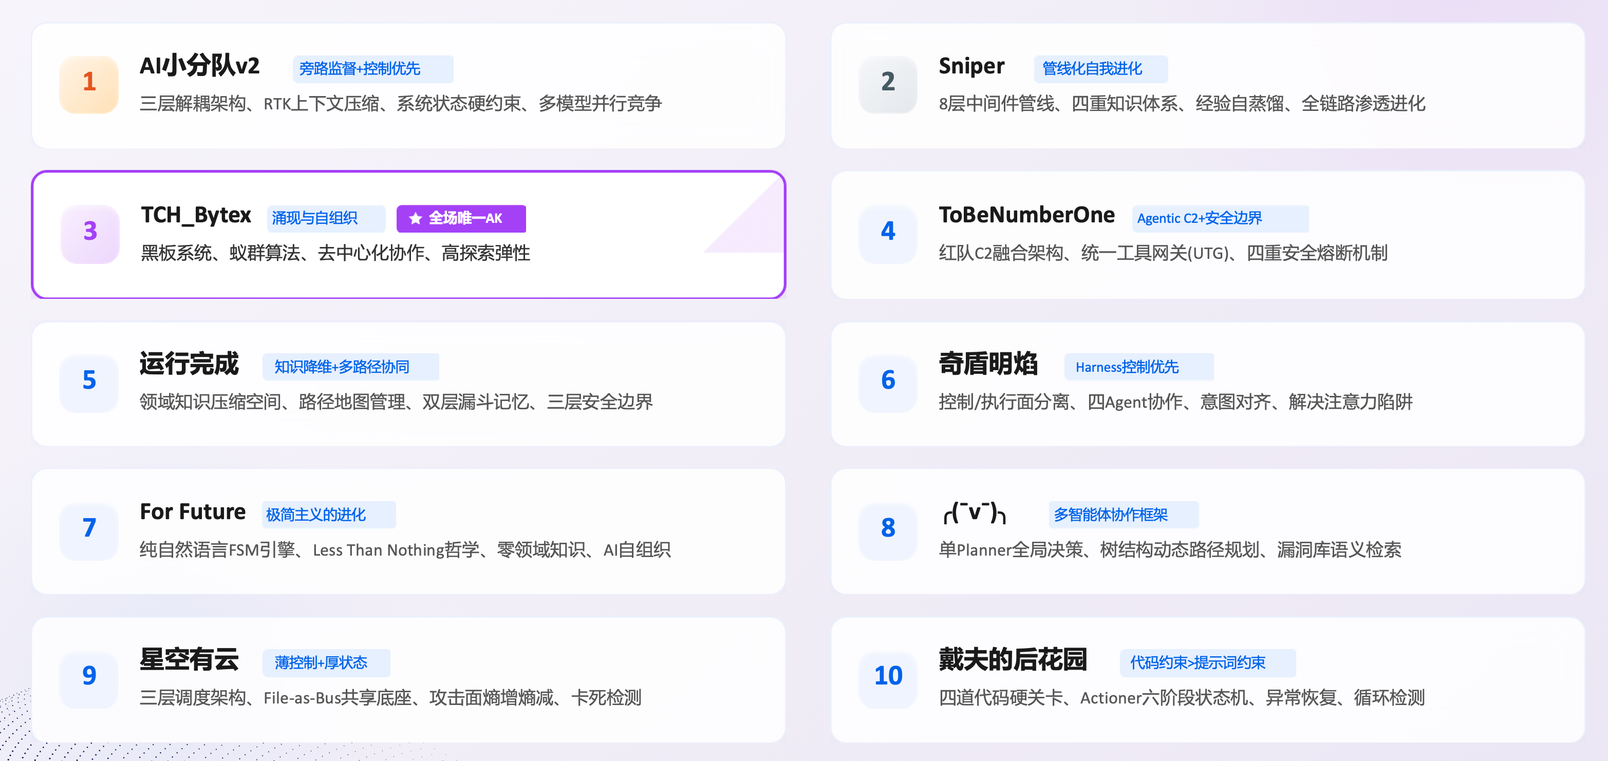Select the emoticon team name ╭(¯v¯)╮

point(975,513)
